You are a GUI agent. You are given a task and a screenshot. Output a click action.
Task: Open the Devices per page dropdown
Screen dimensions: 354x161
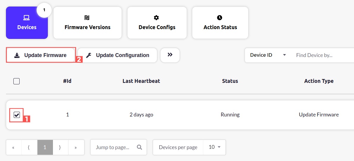(214, 147)
